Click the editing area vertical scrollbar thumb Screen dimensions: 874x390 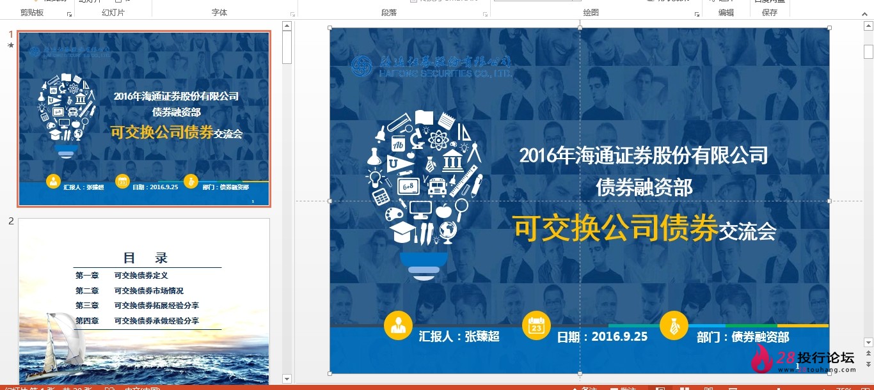[x=868, y=52]
